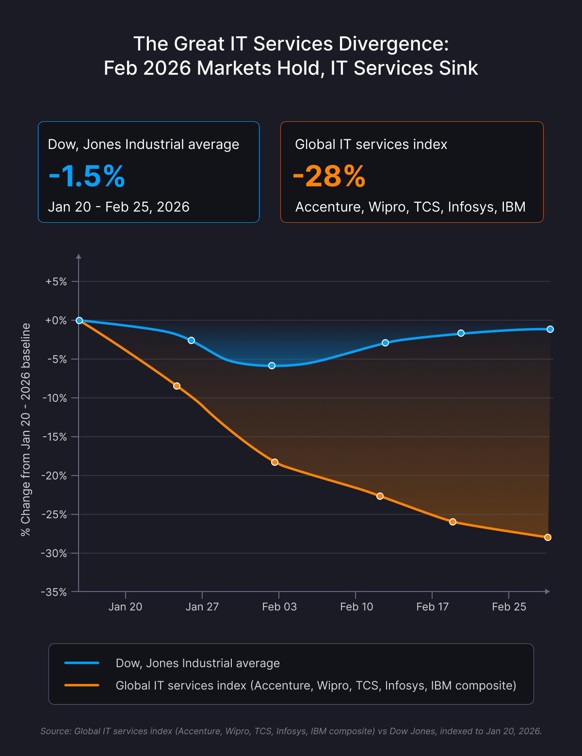Click the first orange IT services marker below -5%

177,386
